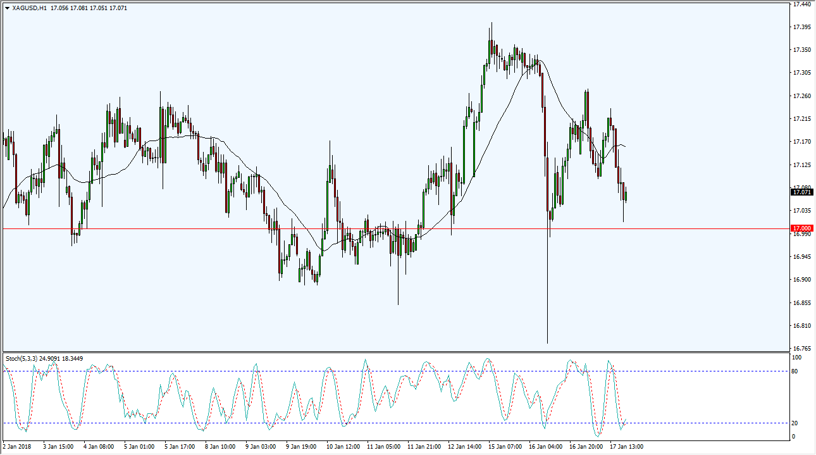Viewport: 816px width, 455px height.
Task: Click the 16.900 price axis label
Action: point(801,280)
